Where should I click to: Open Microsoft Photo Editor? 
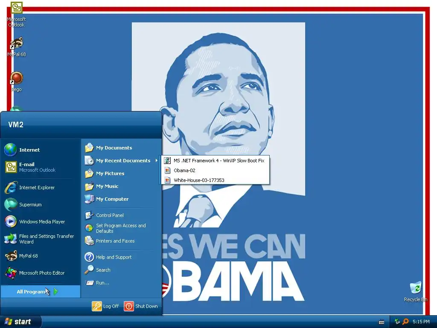[41, 273]
